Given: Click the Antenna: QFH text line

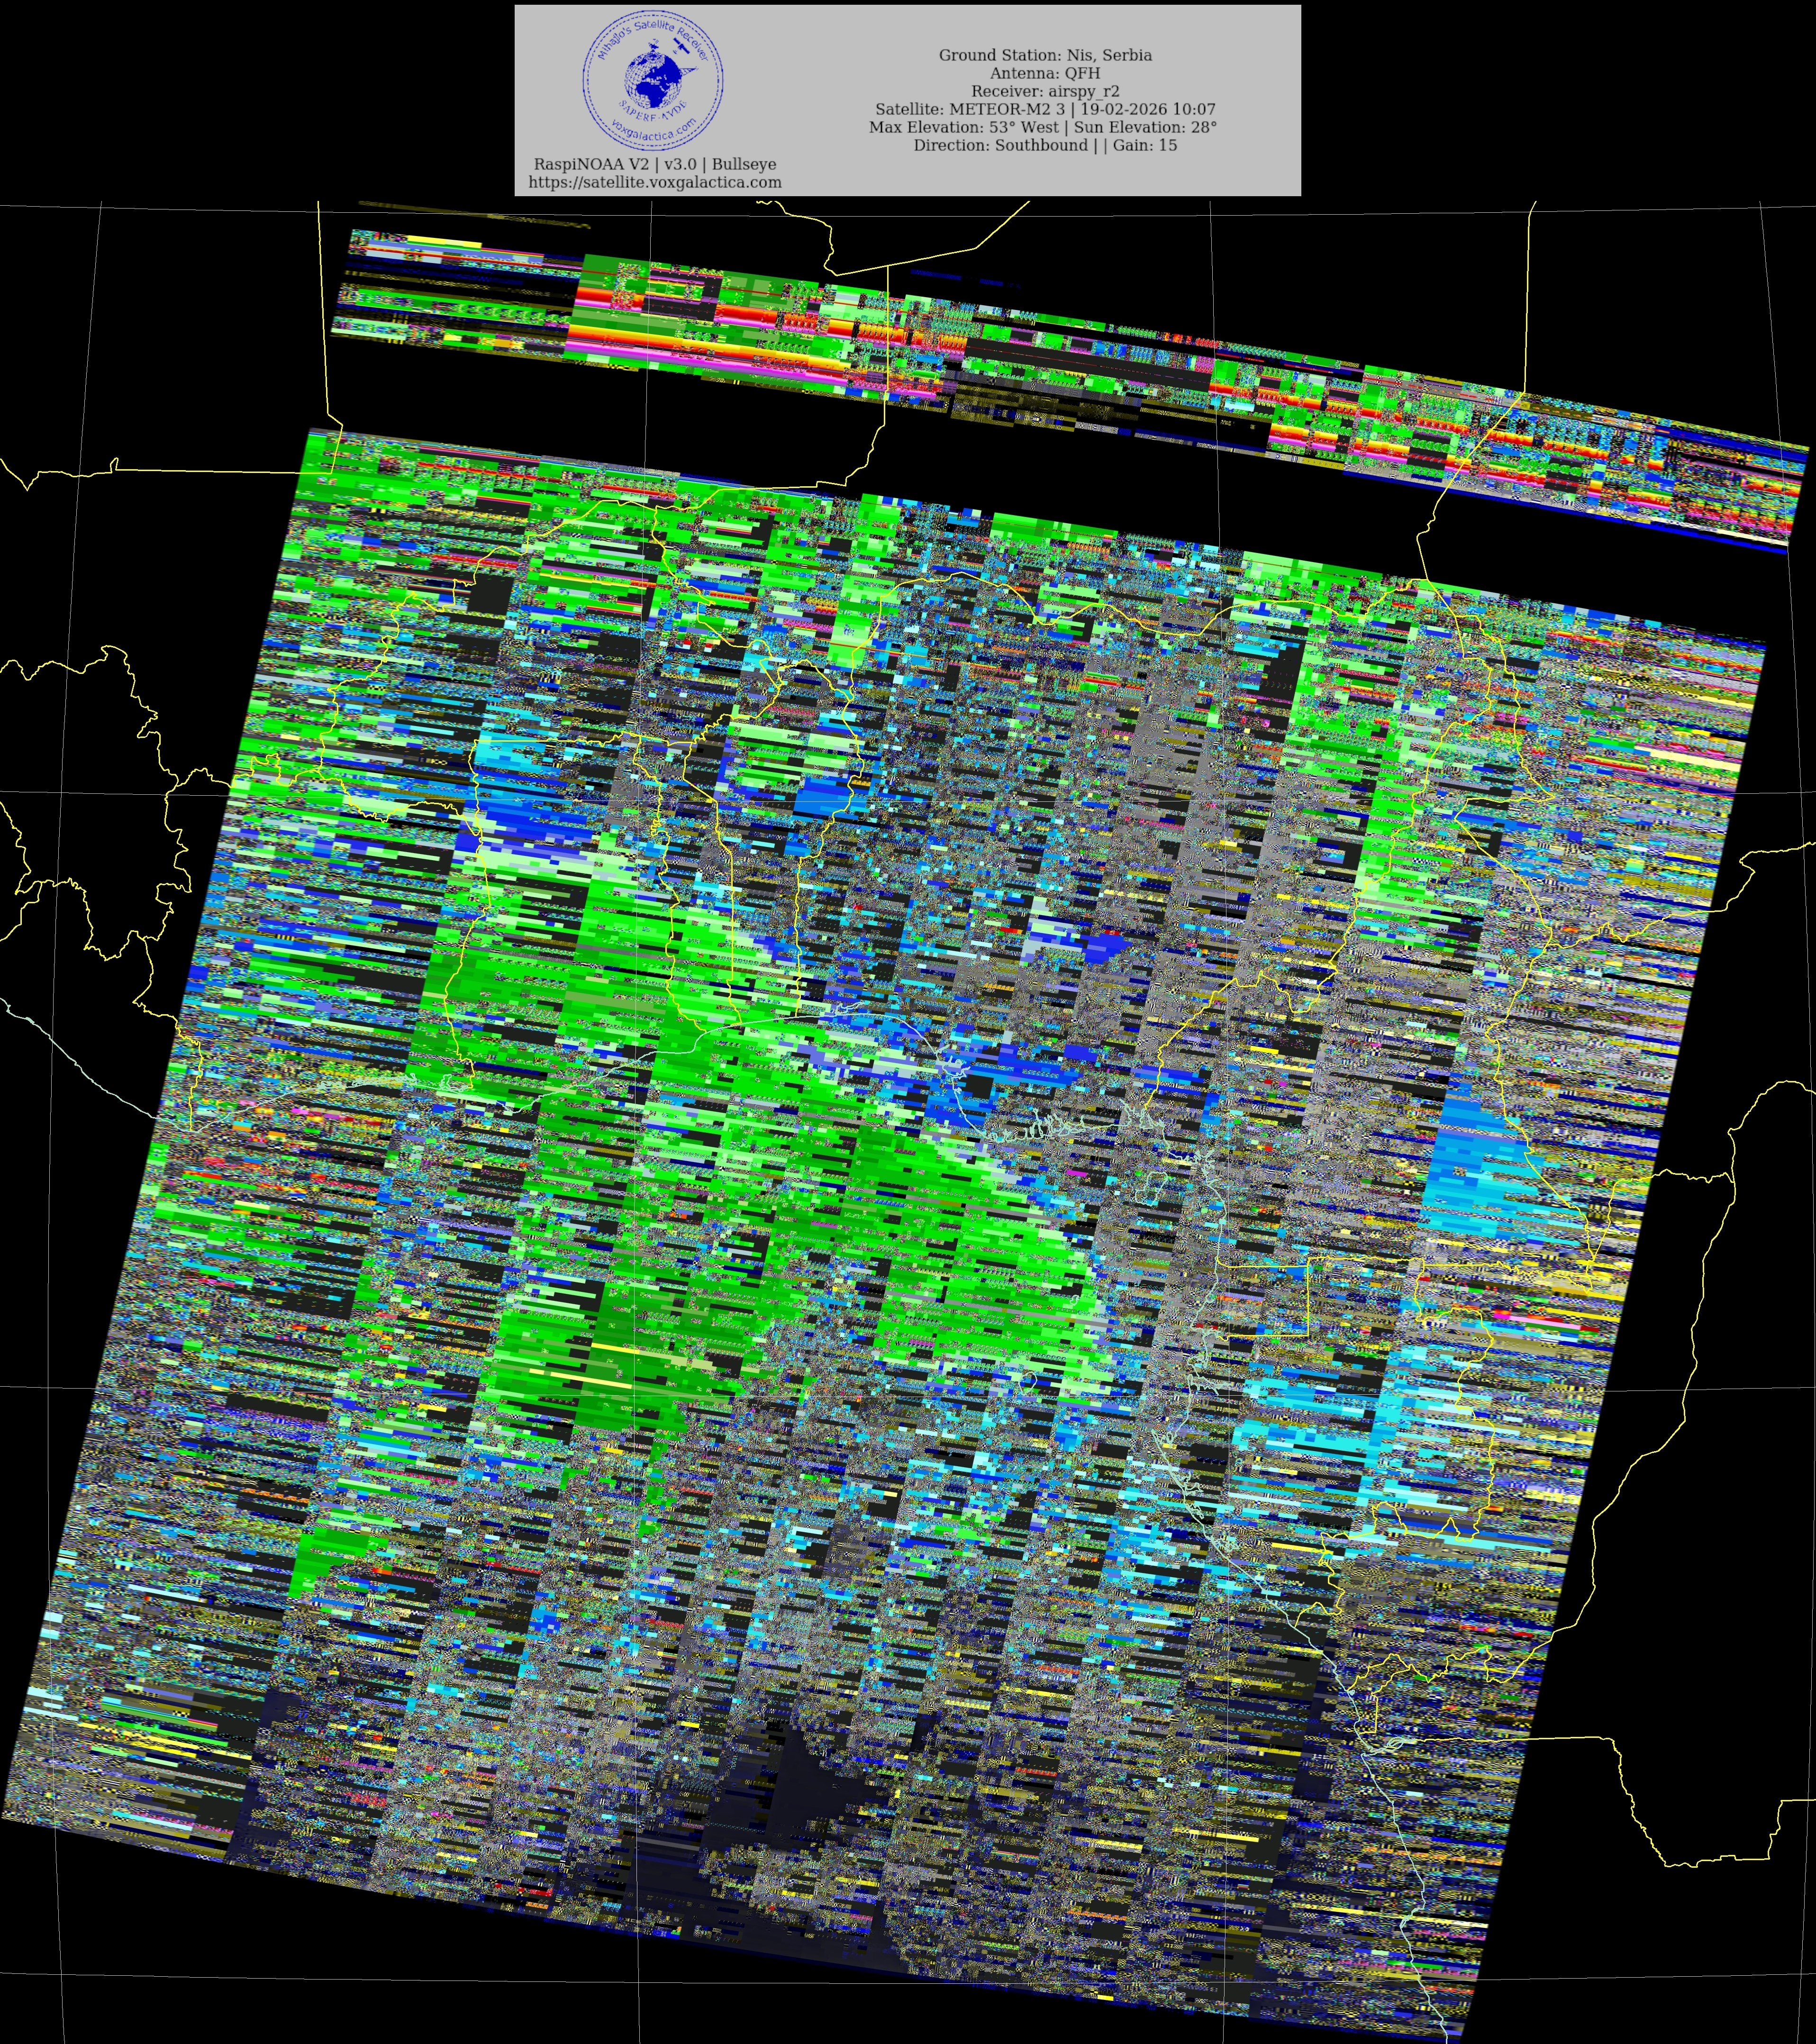Looking at the screenshot, I should 1045,73.
